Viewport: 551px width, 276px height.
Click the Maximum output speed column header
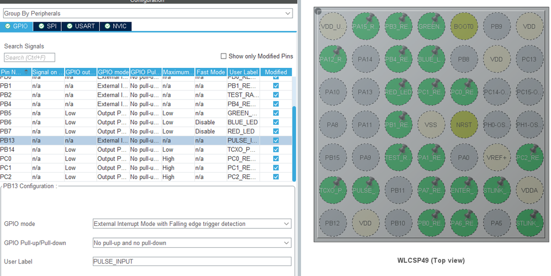click(x=178, y=72)
